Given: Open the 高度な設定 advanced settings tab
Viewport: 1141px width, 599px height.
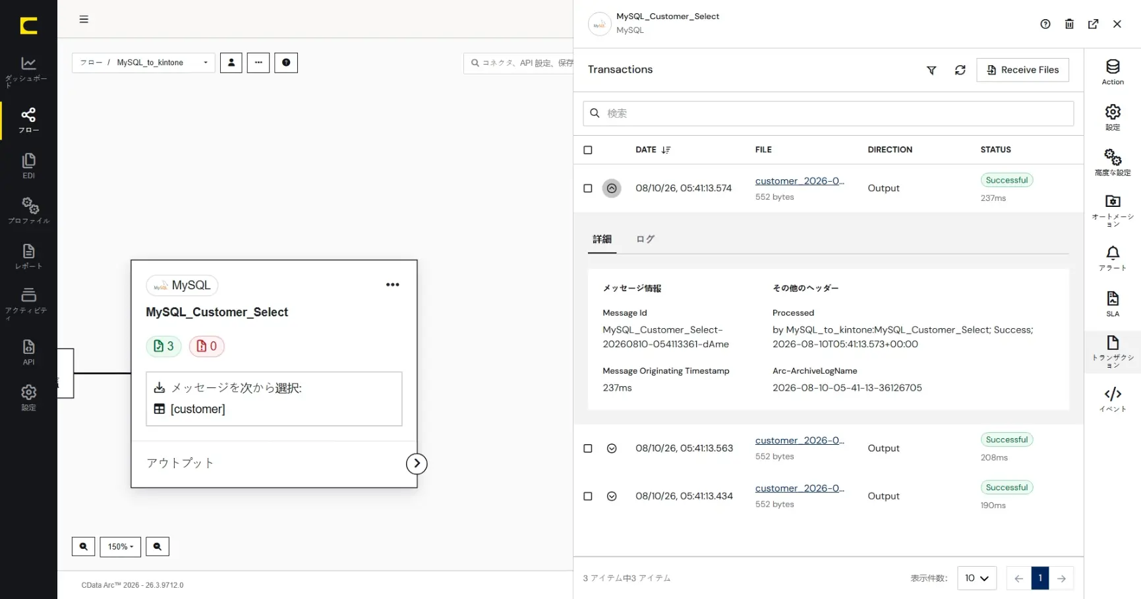Looking at the screenshot, I should (1113, 163).
